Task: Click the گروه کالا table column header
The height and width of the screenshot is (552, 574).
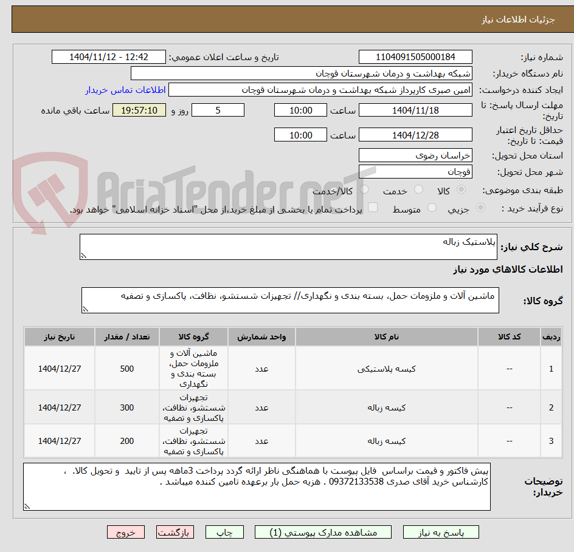Action: click(193, 336)
